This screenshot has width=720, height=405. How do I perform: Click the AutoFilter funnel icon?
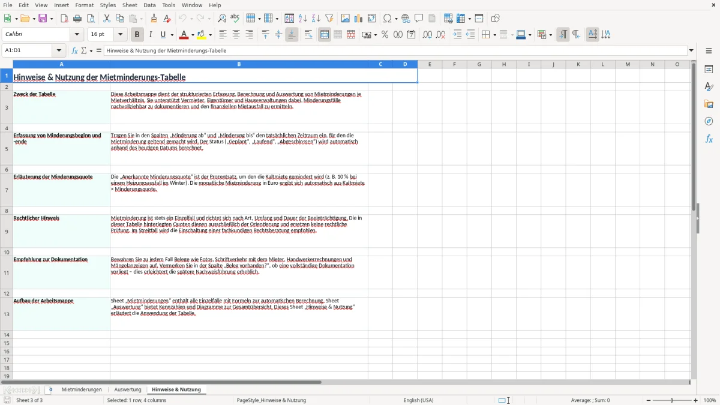point(329,19)
